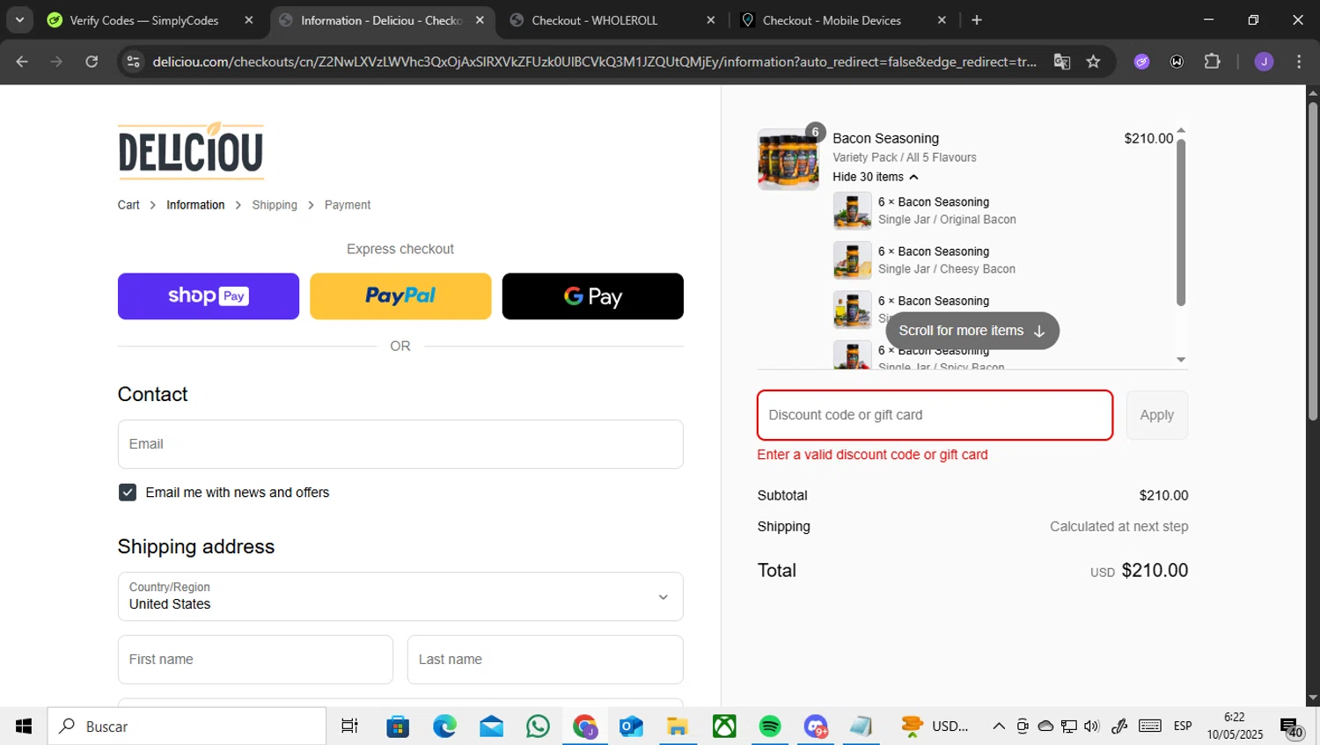Switch to Verify Codes — SimplyCodes tab

[144, 20]
